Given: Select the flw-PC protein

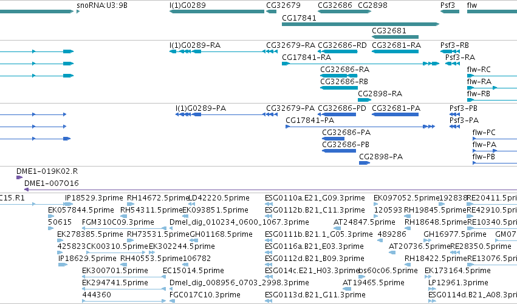Looking at the screenshot, I should tap(495, 139).
